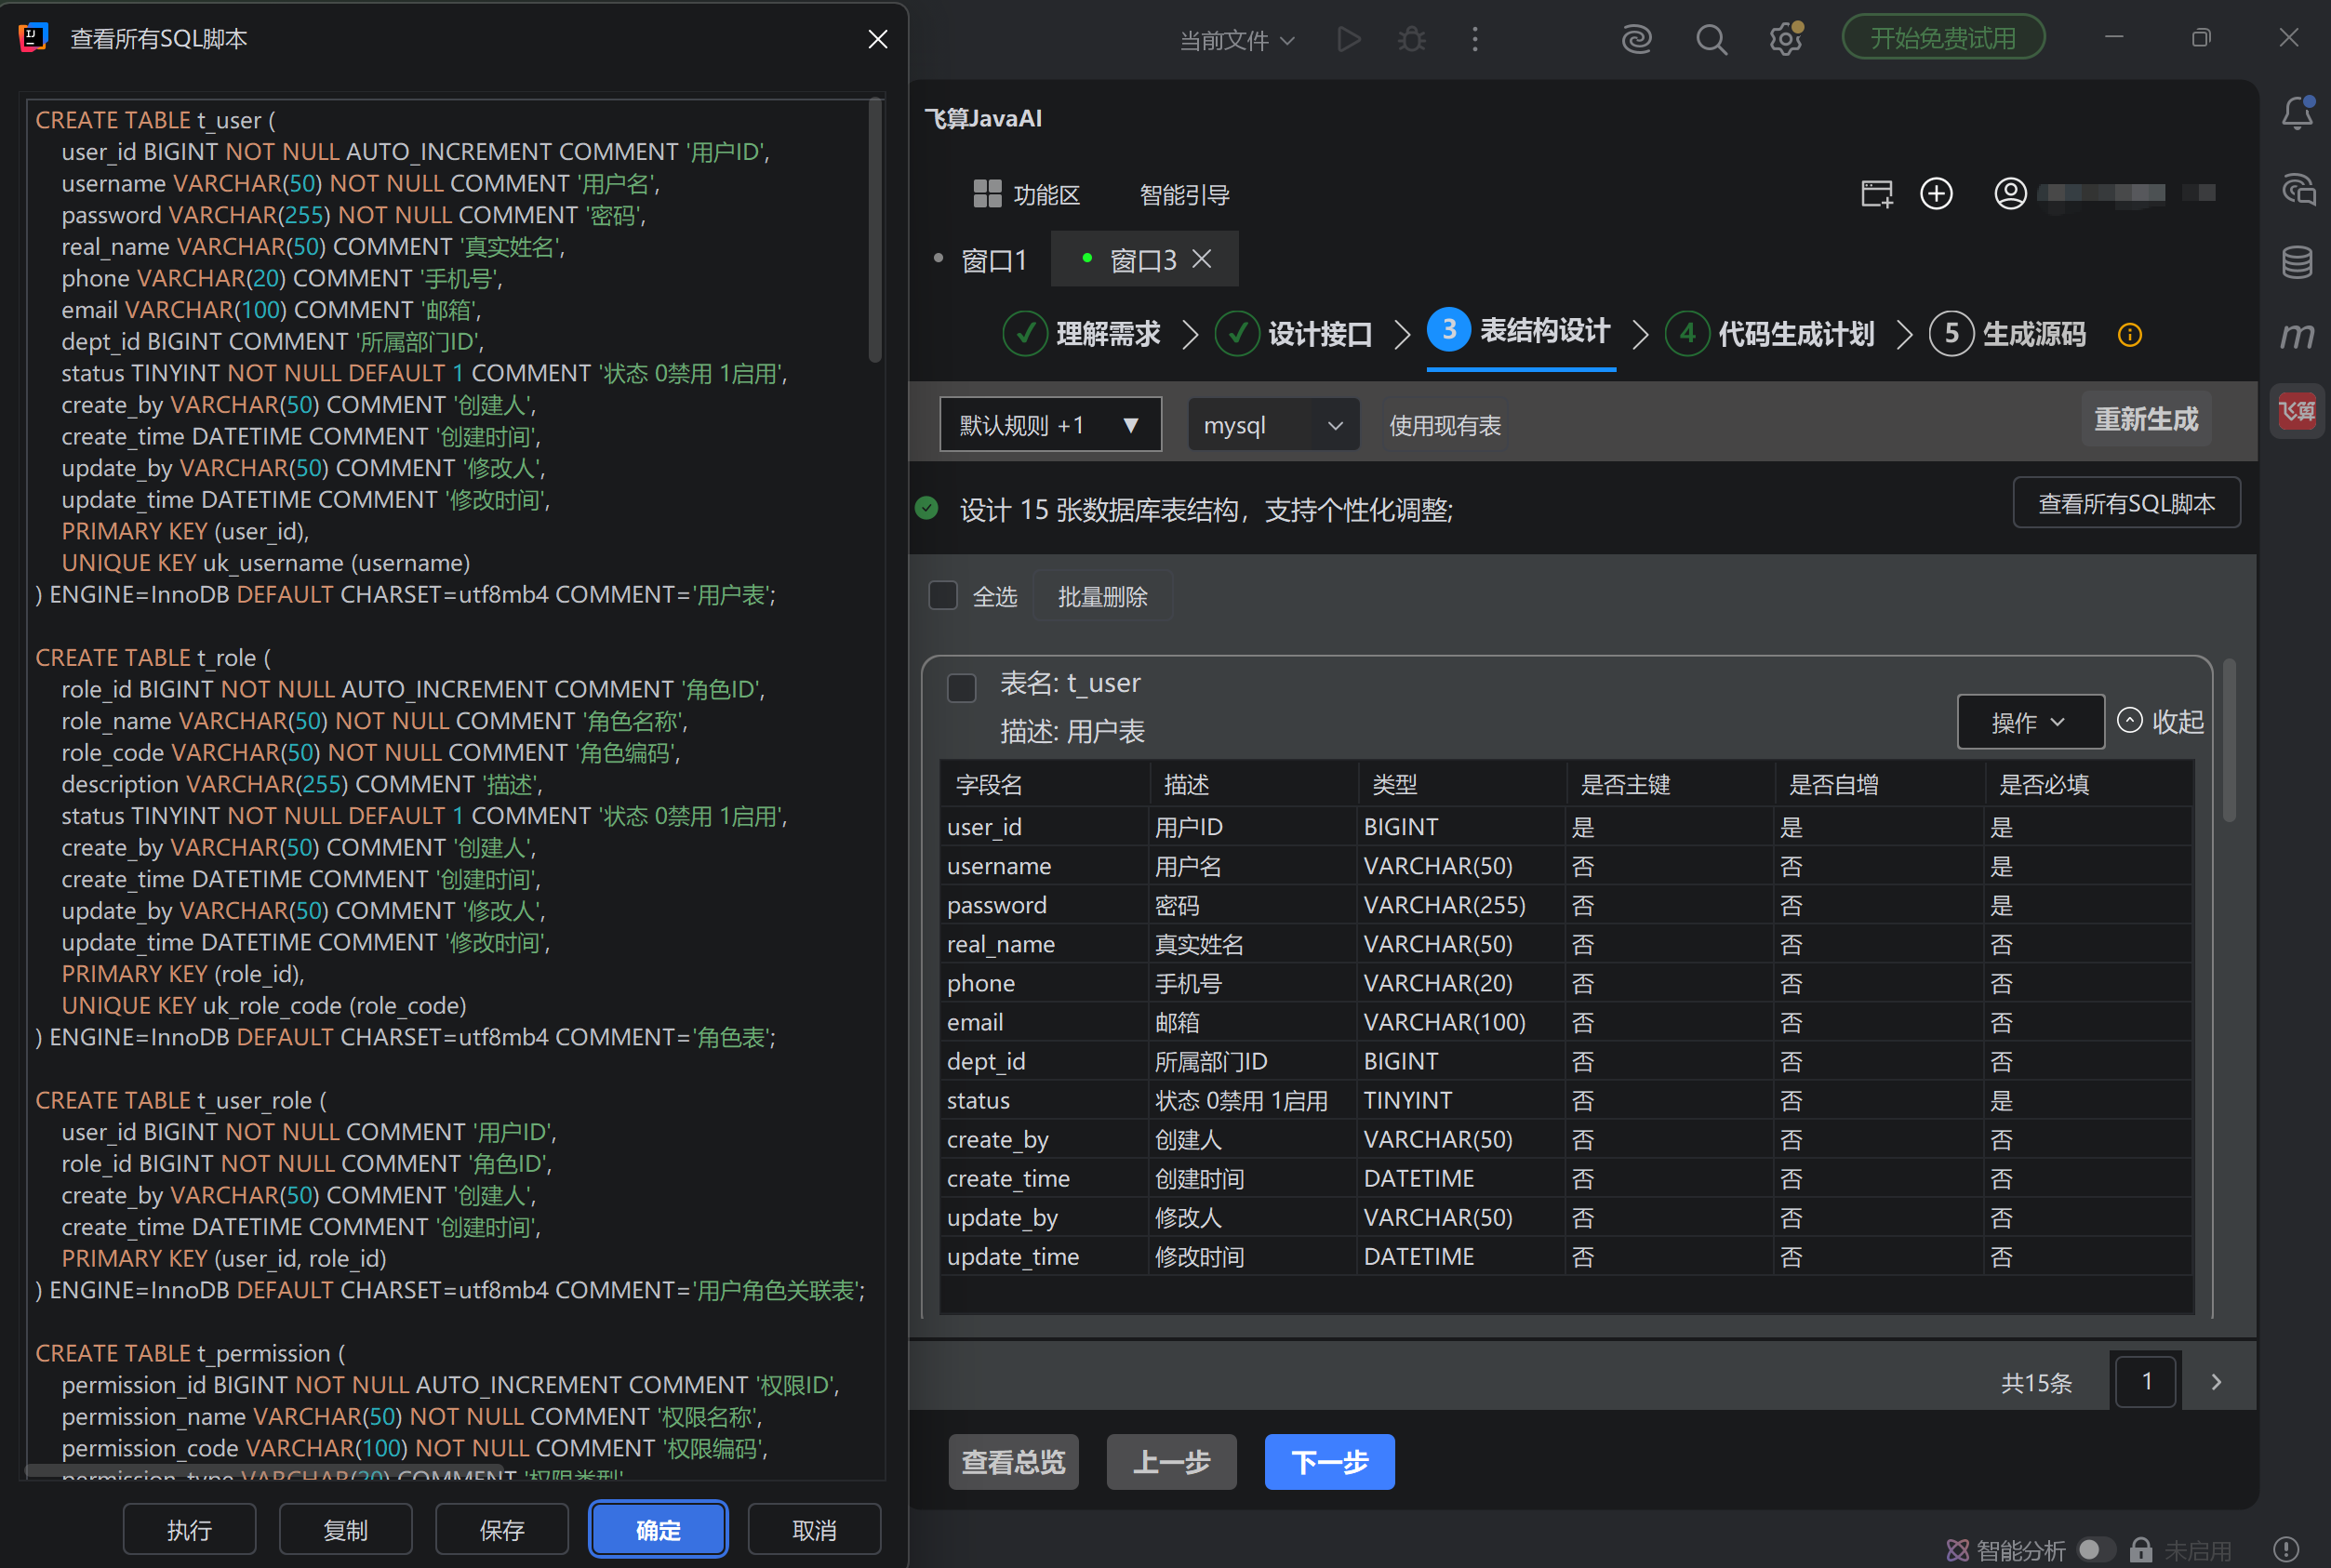Confirm with the 确定 button

(657, 1529)
